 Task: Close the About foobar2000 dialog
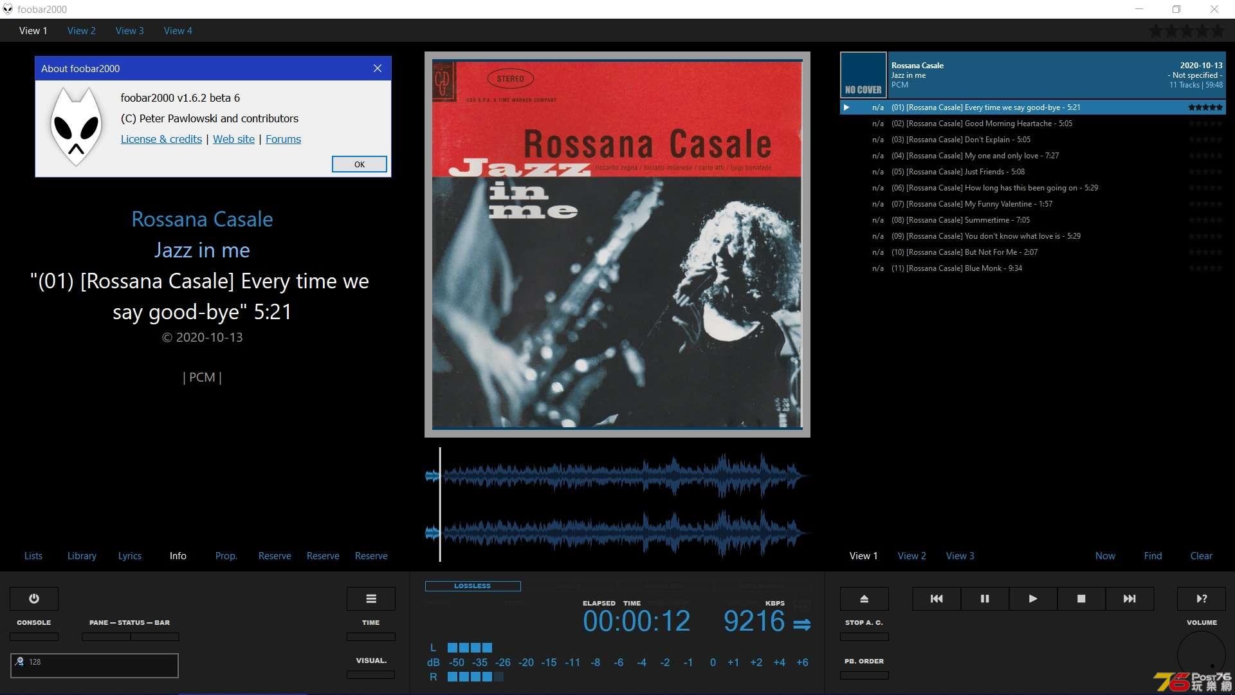click(x=378, y=68)
